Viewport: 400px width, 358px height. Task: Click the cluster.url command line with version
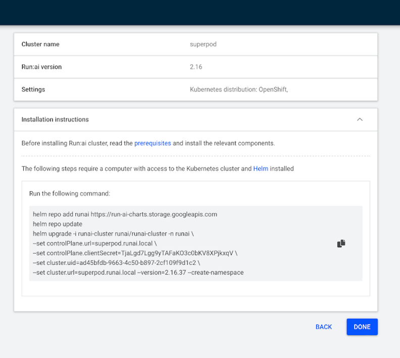(138, 272)
